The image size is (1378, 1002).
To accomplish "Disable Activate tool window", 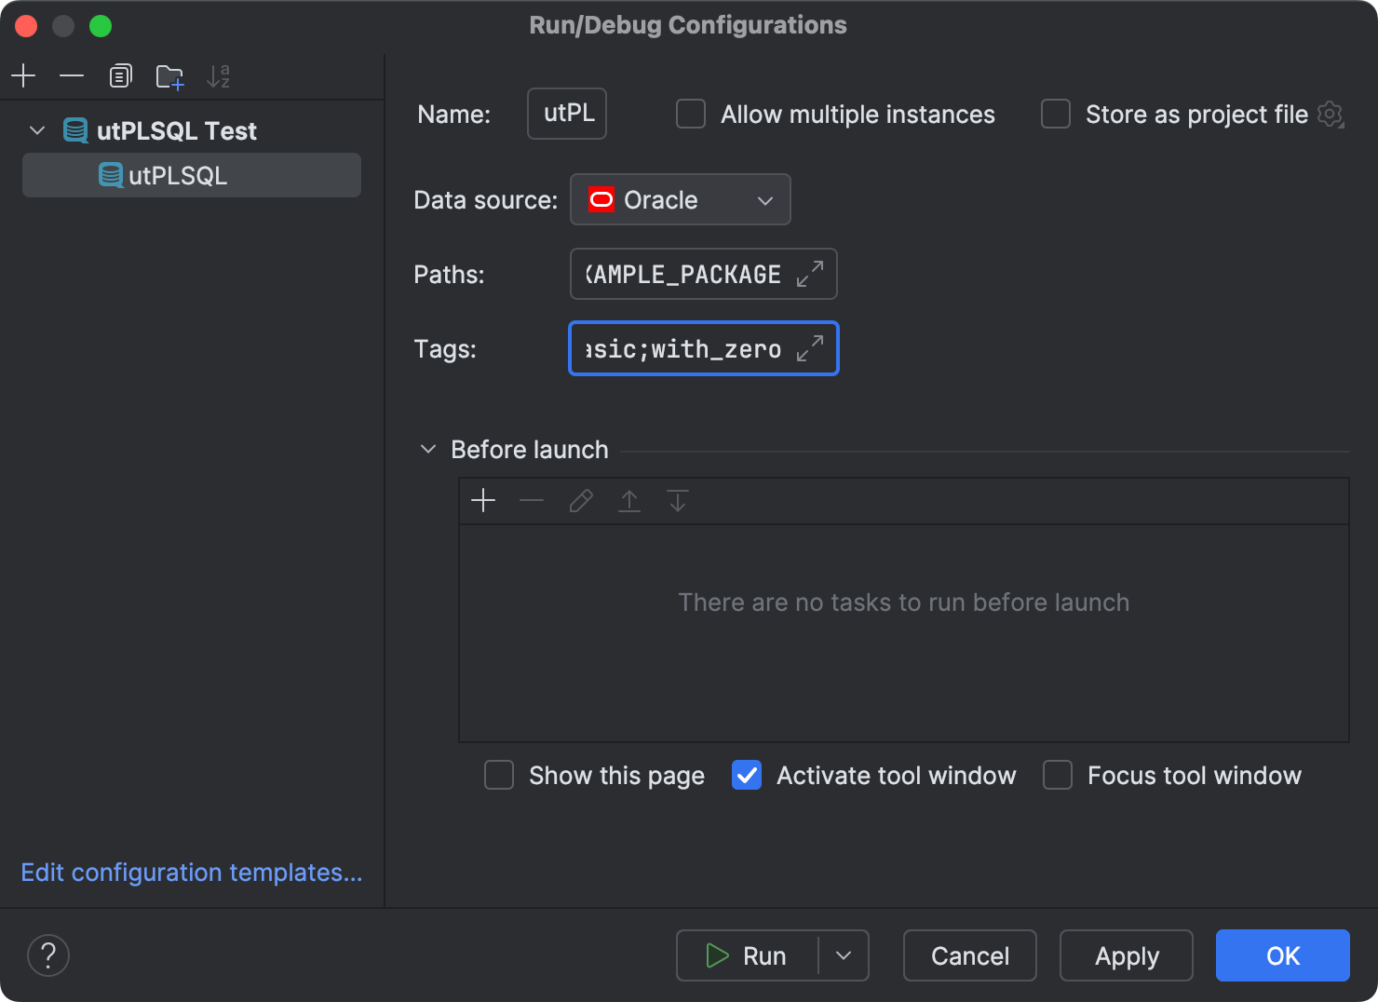I will click(x=746, y=775).
